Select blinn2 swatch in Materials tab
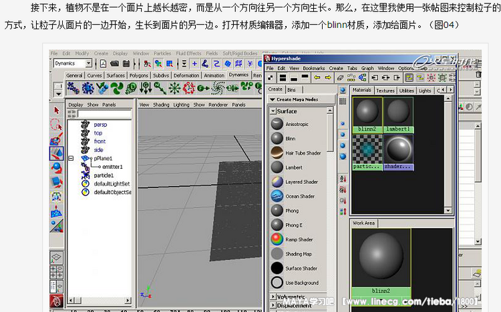The width and height of the screenshot is (501, 312). [367, 115]
